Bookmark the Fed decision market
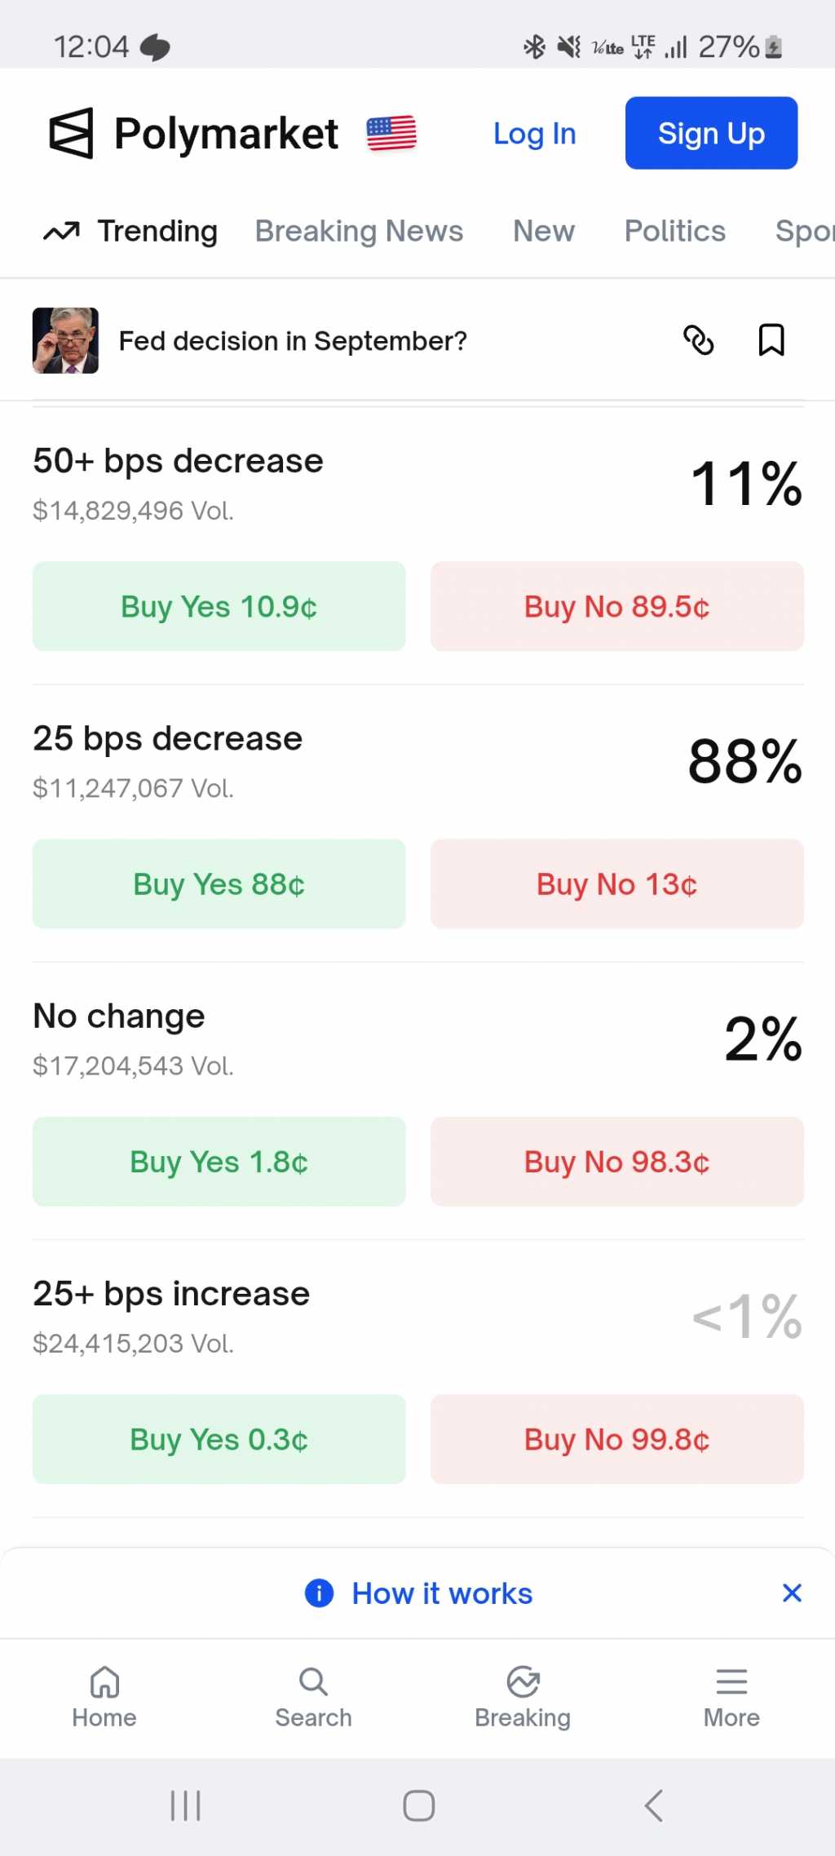The image size is (835, 1856). (x=771, y=340)
